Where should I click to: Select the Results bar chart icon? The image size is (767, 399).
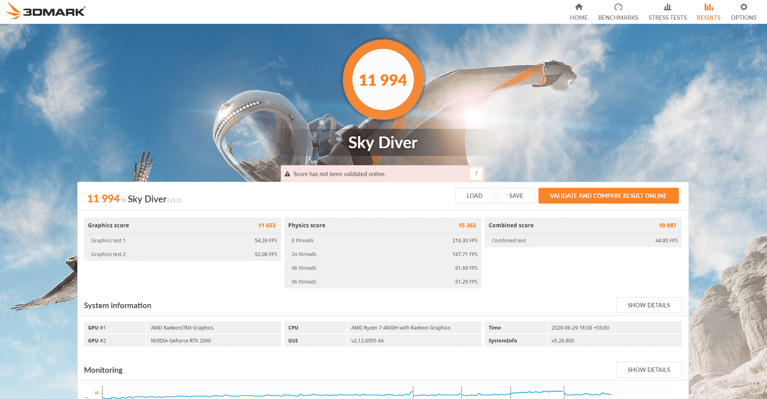708,7
